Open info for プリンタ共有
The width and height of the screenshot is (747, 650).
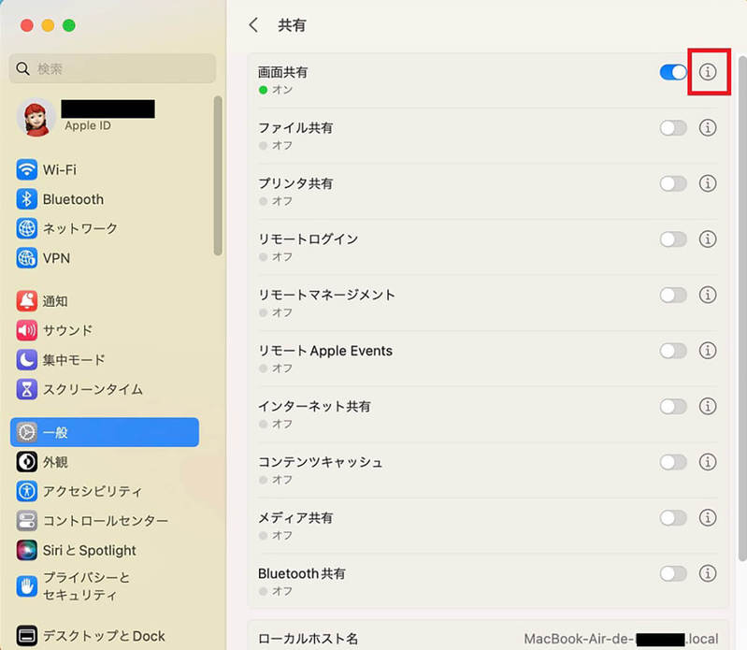708,183
